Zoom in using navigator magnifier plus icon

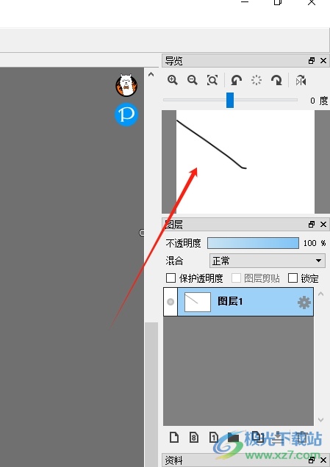173,80
